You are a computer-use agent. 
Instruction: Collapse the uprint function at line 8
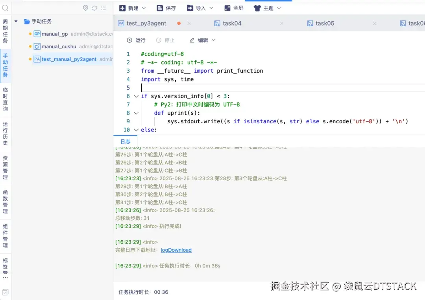pos(136,113)
